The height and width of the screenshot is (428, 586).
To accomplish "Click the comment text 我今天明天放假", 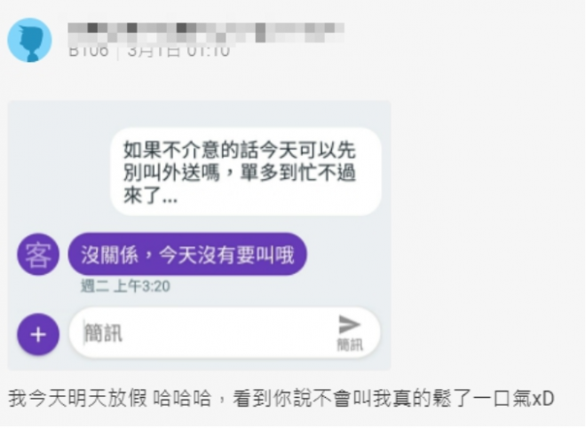I will tap(78, 398).
